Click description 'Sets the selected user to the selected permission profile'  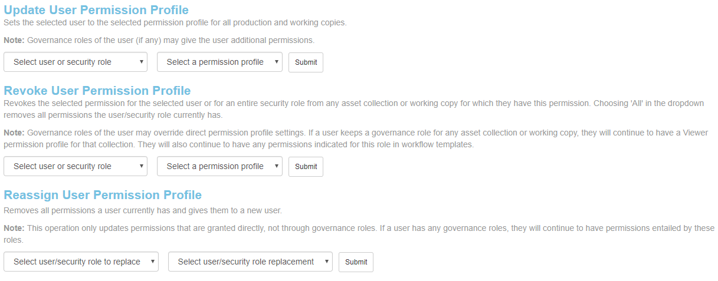point(175,23)
